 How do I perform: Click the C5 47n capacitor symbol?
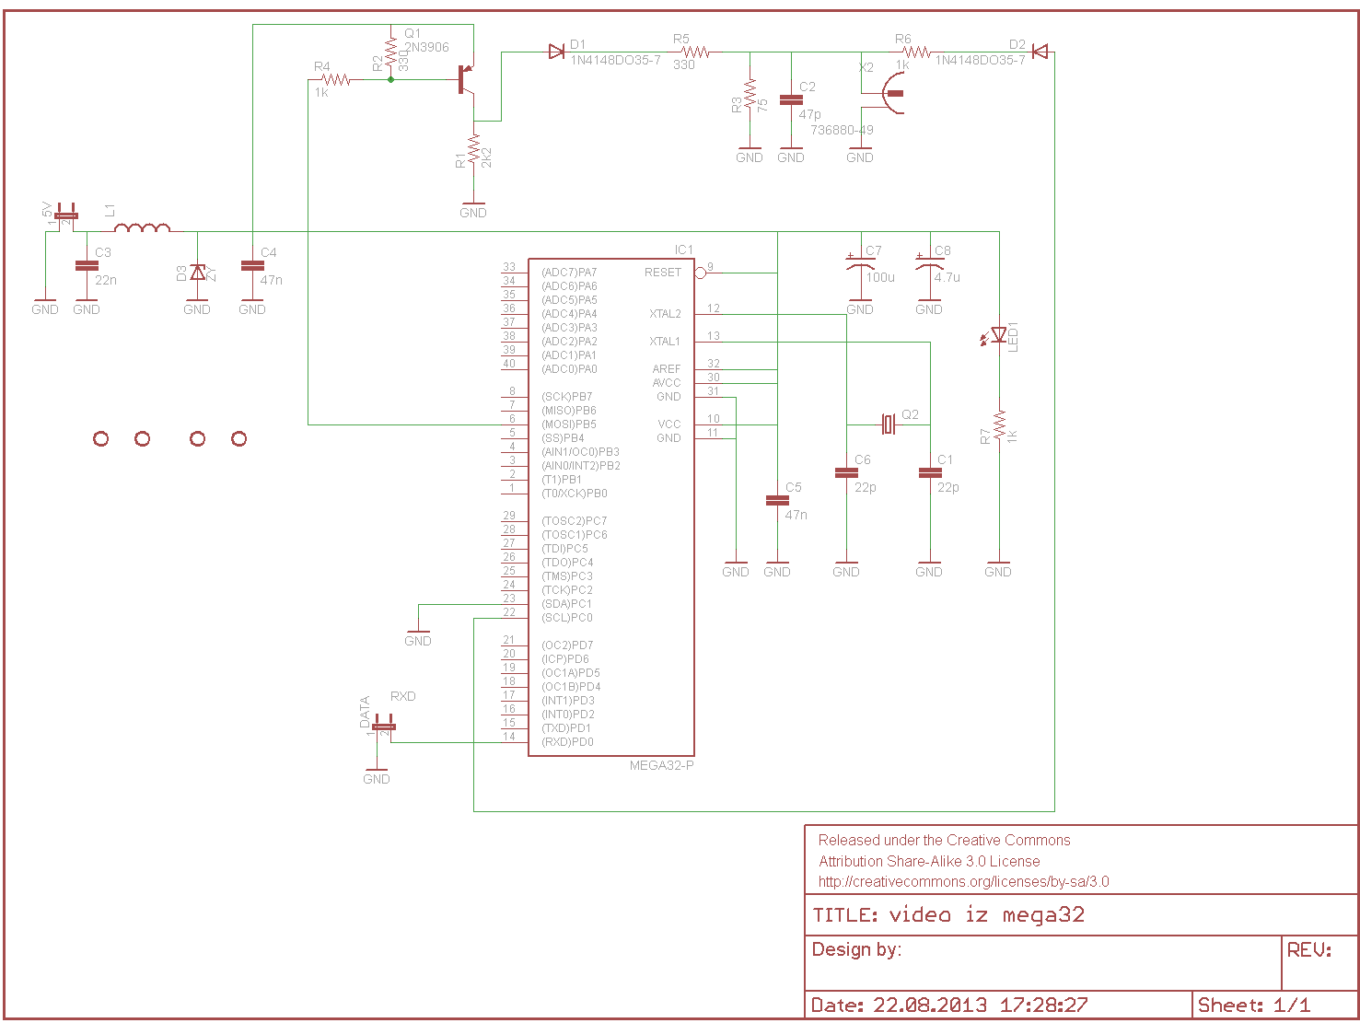tap(777, 500)
